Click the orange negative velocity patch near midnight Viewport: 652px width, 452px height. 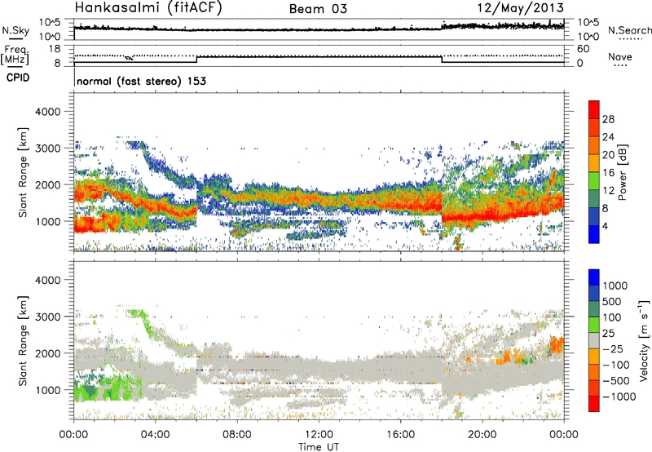click(557, 345)
